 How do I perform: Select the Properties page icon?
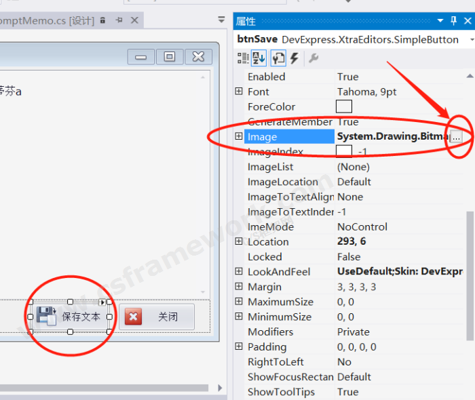tap(278, 58)
